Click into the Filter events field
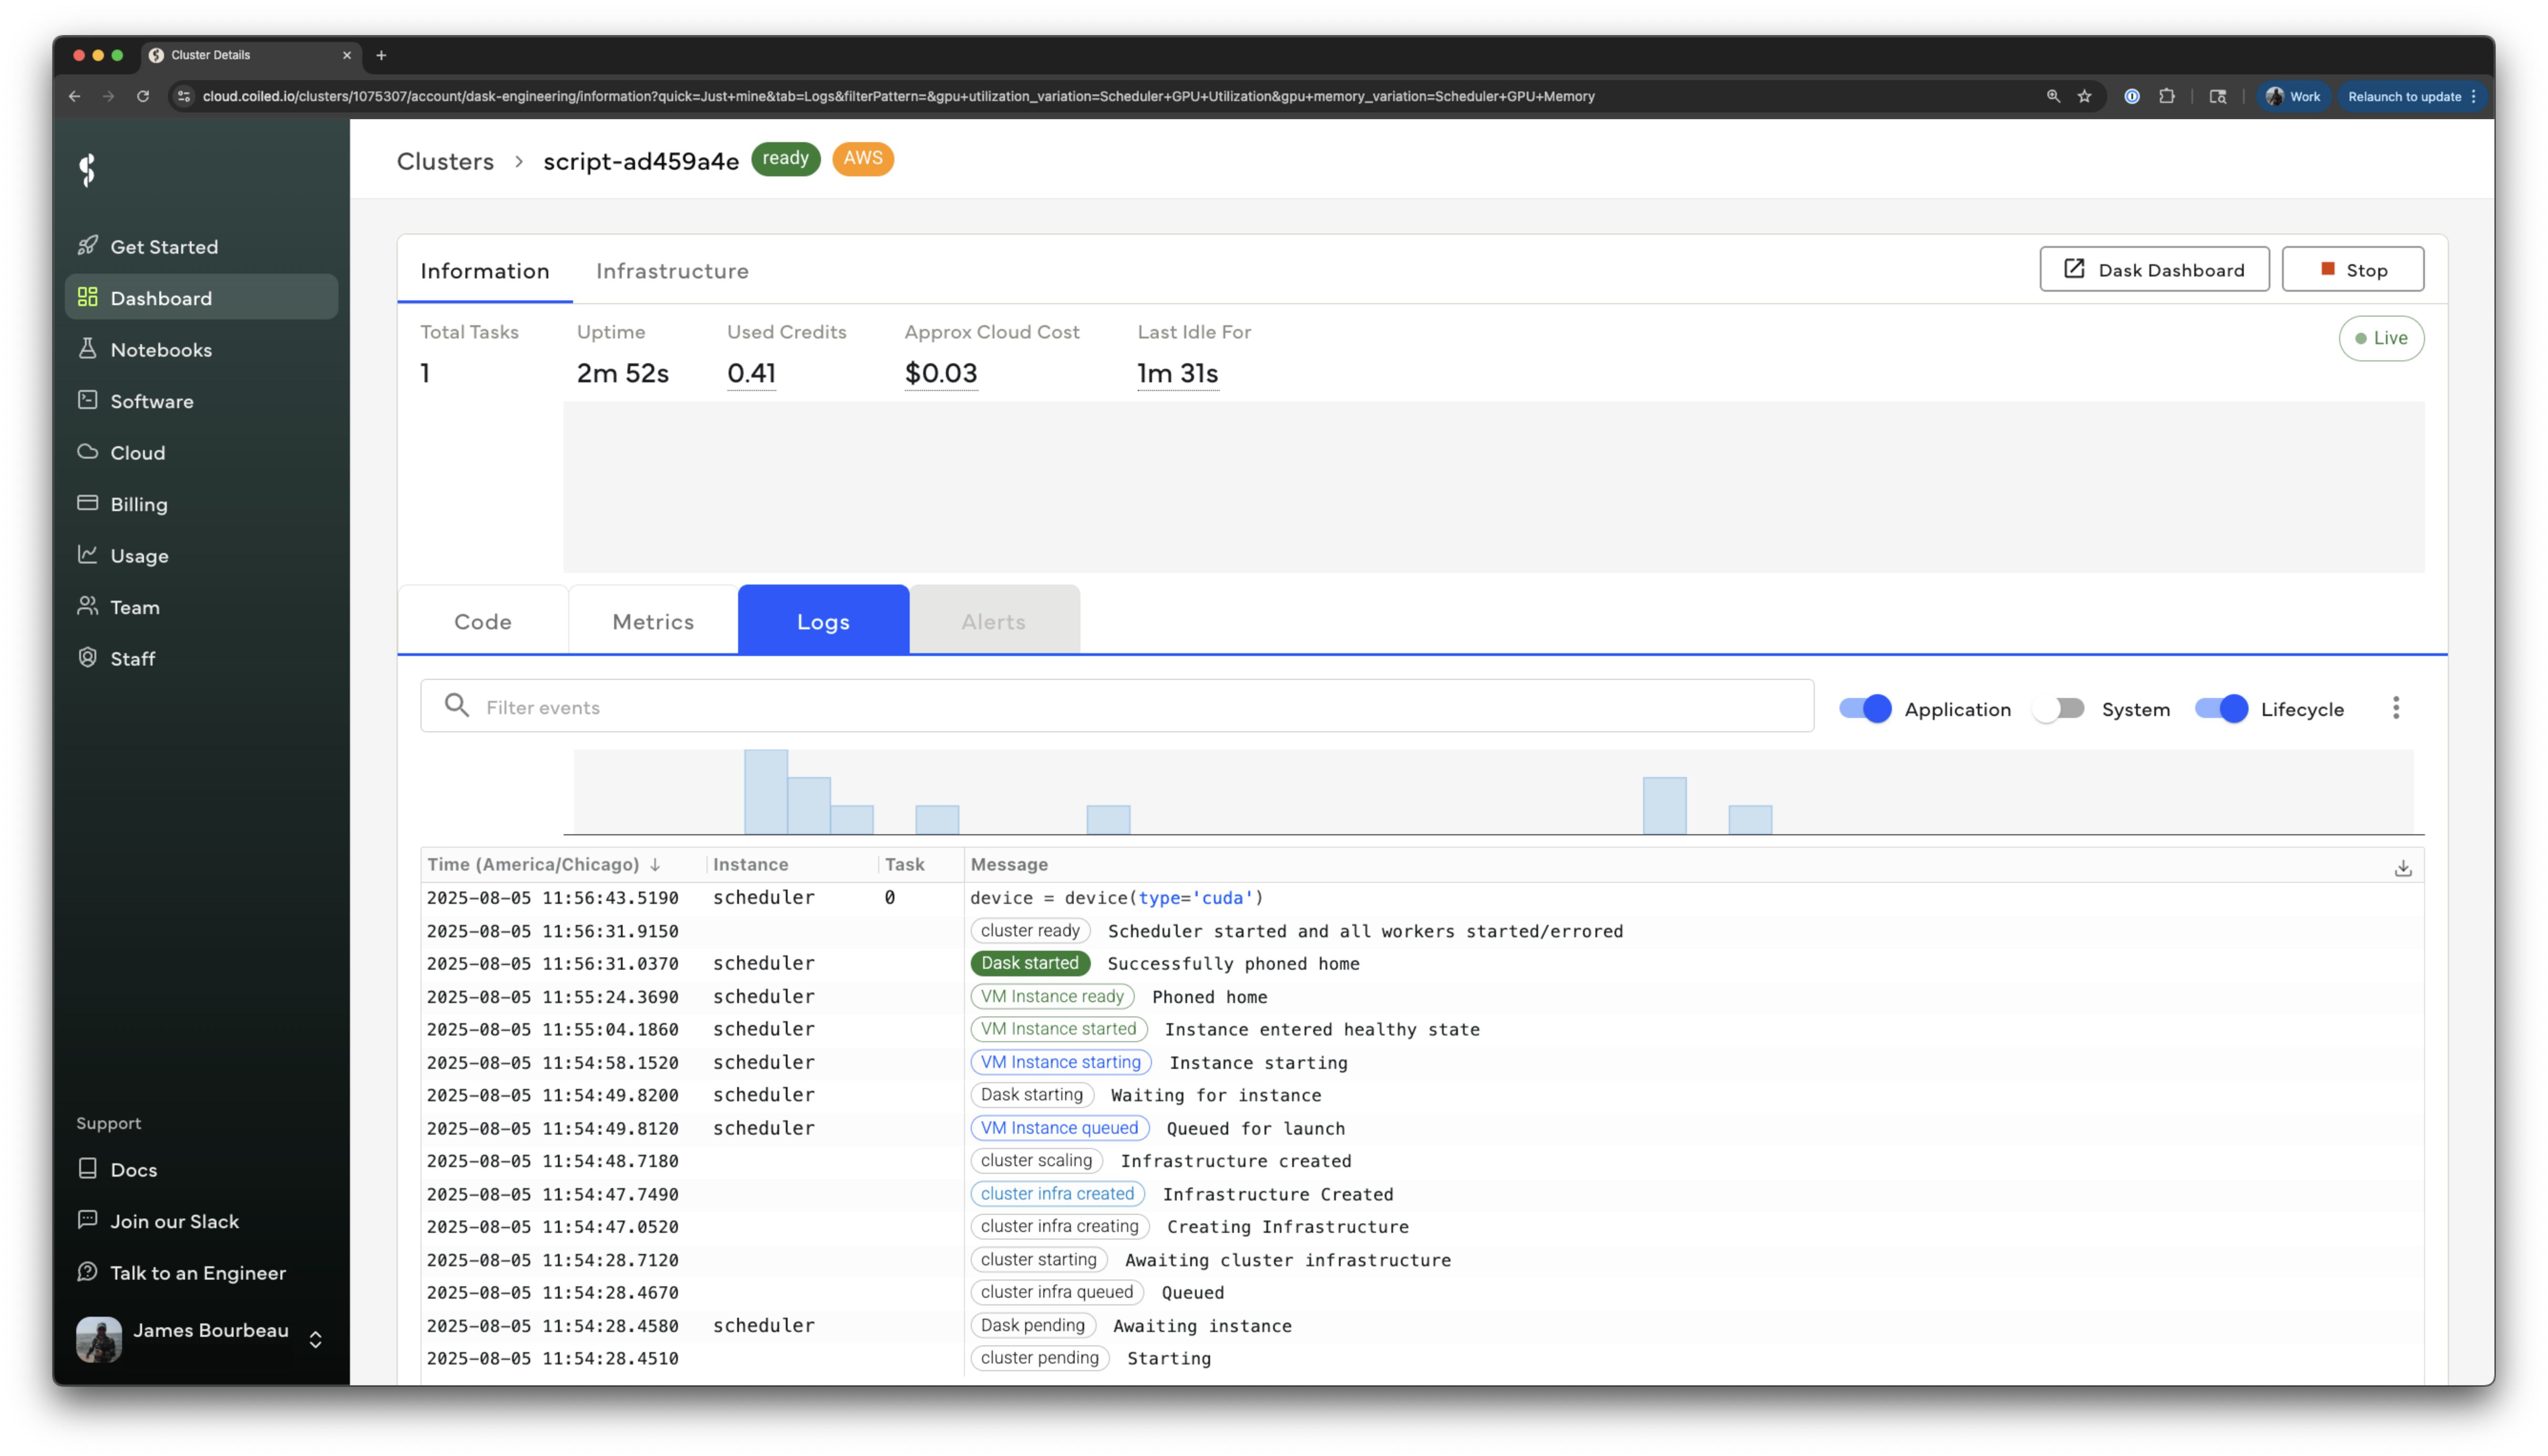 pyautogui.click(x=1117, y=706)
